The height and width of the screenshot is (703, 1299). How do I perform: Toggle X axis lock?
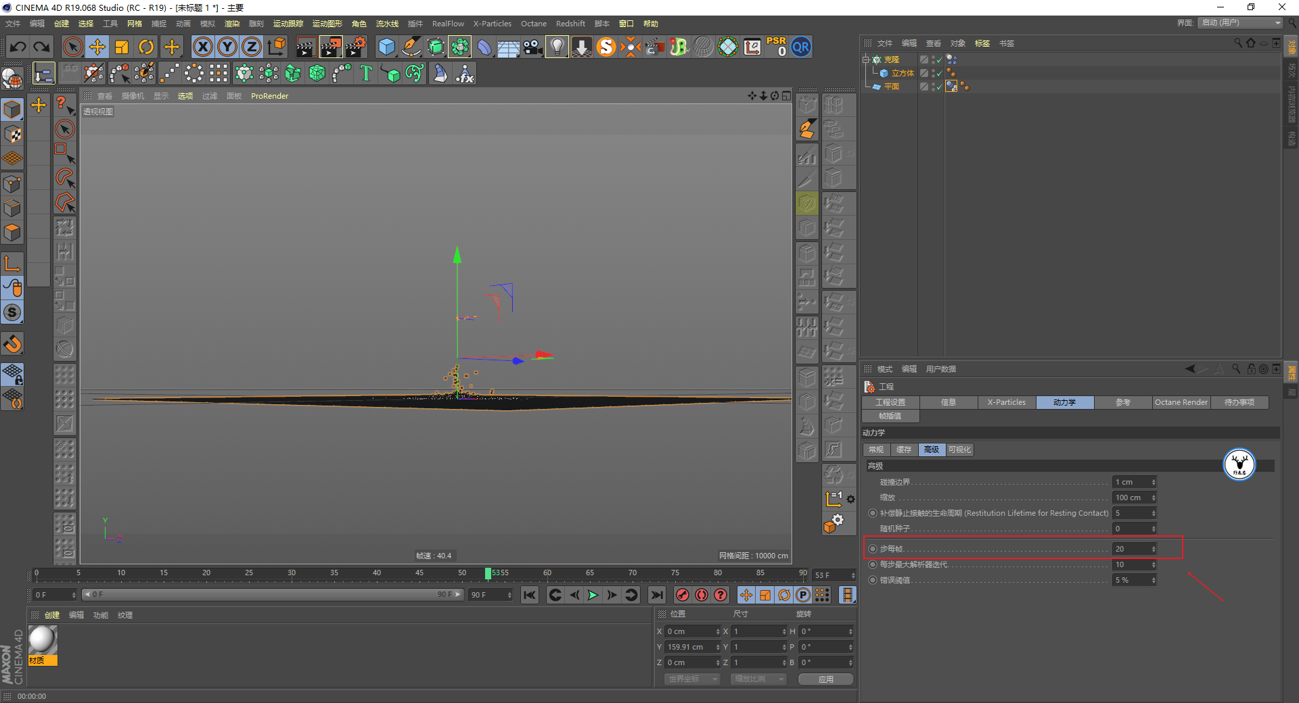pos(203,47)
